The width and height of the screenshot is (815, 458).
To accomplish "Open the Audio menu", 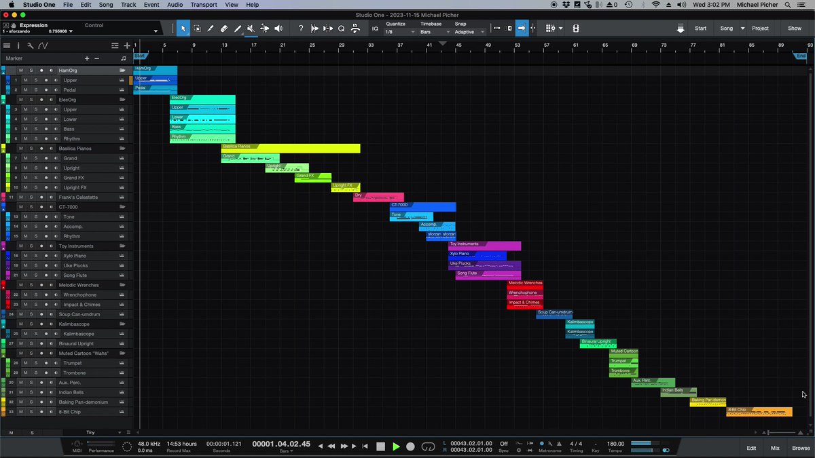I will (x=175, y=5).
